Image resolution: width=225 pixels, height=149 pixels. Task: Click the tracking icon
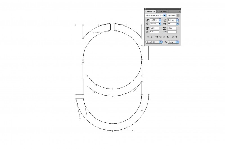click(165, 24)
